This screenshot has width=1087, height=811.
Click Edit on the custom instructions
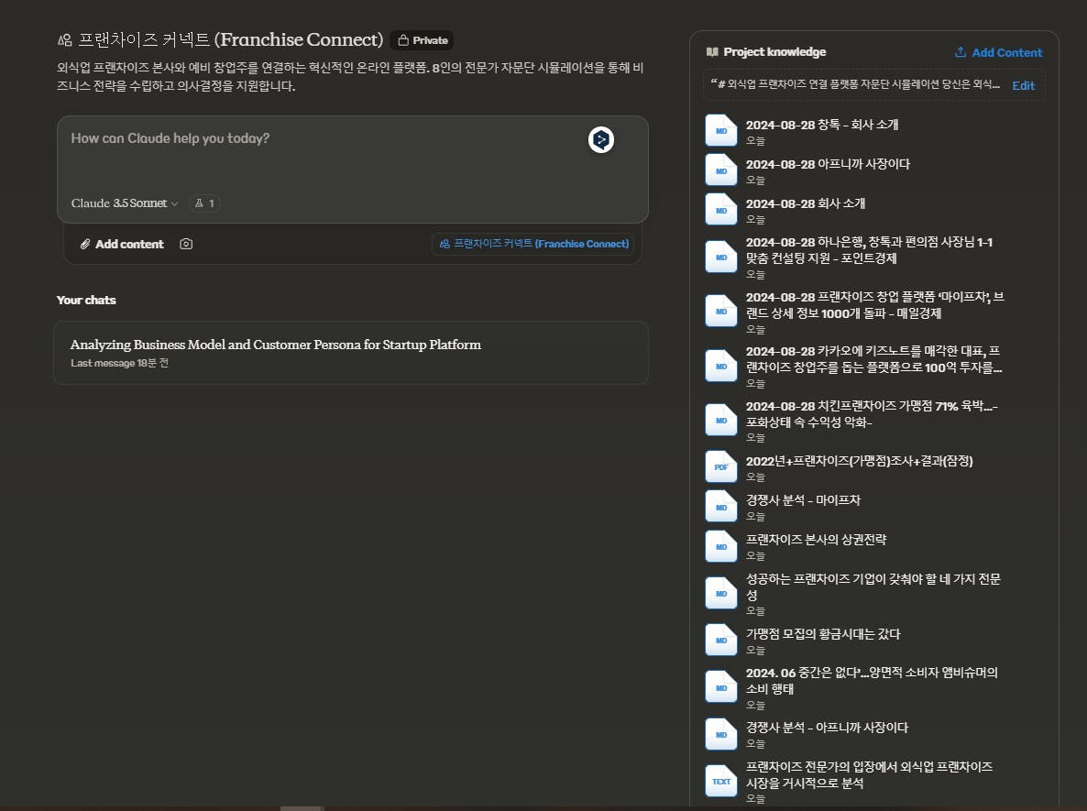pyautogui.click(x=1023, y=86)
